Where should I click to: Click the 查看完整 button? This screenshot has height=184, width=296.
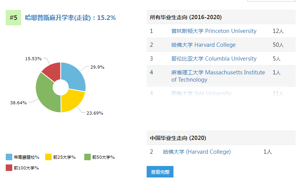click(160, 172)
